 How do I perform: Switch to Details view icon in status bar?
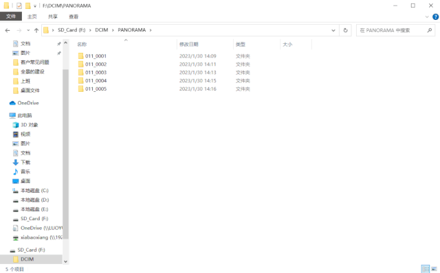pyautogui.click(x=426, y=269)
